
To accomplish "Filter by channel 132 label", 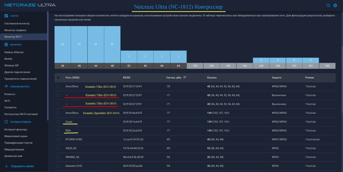I will click(195, 66).
